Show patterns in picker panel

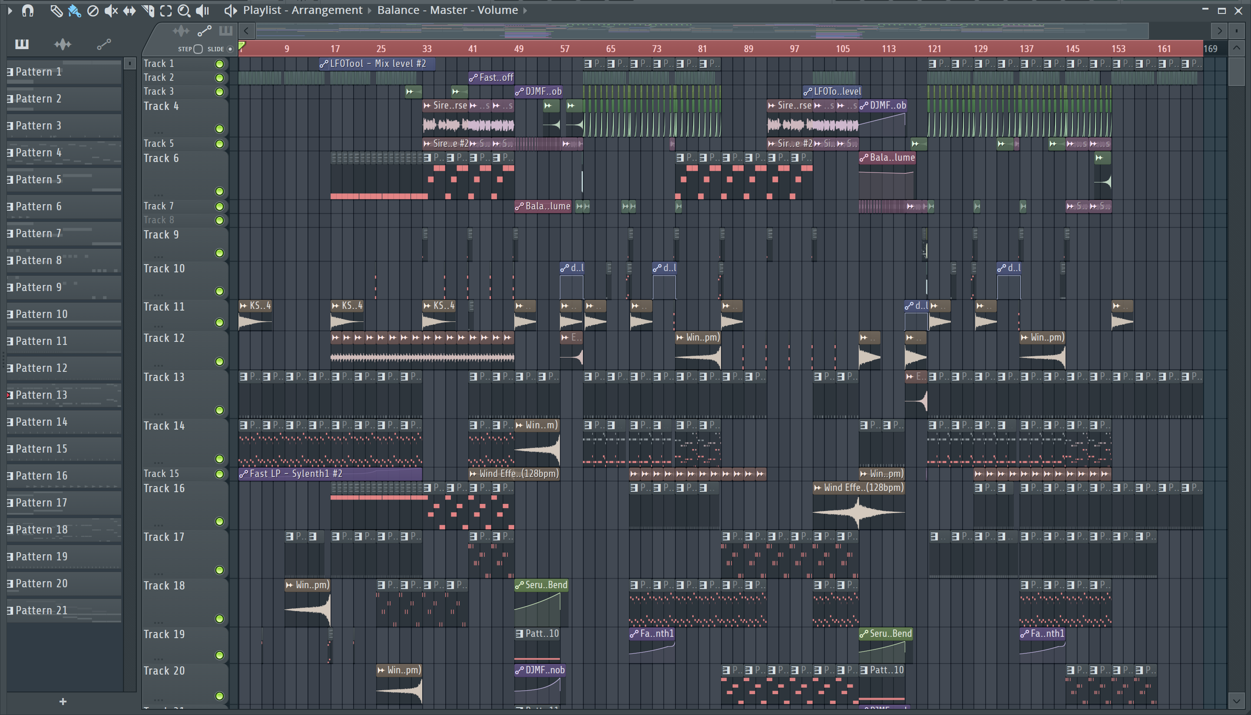coord(22,45)
